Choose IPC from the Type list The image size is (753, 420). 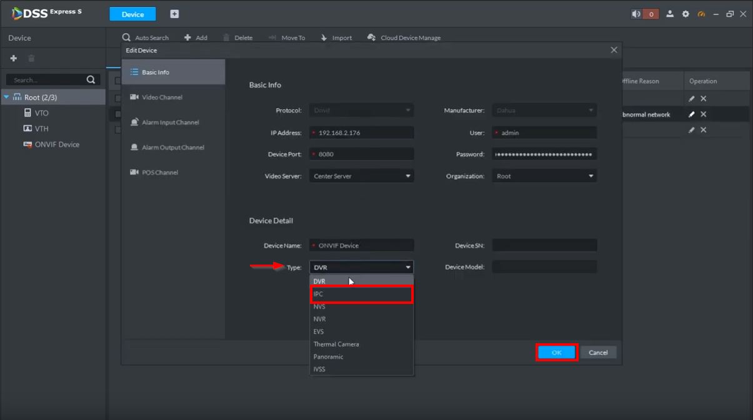361,294
